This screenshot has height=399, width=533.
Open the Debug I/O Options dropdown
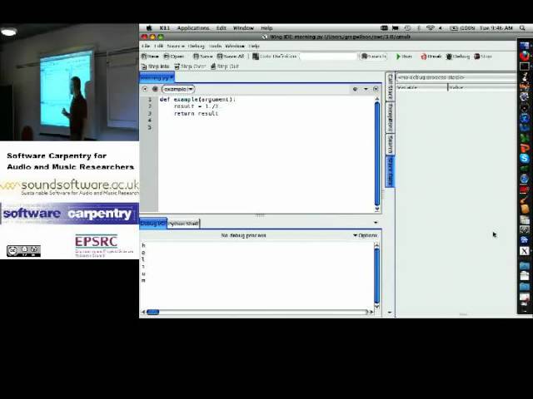click(365, 235)
